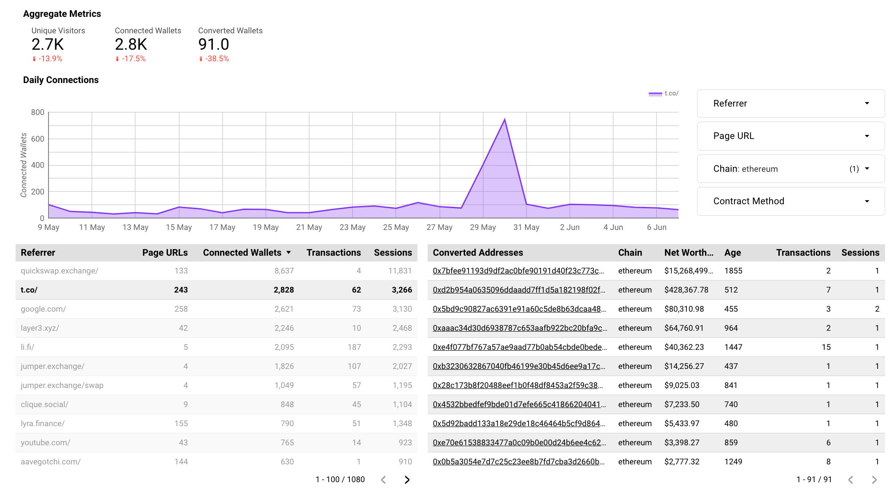This screenshot has width=890, height=499.
Task: Click the chart peak near 30 May
Action: coord(505,119)
